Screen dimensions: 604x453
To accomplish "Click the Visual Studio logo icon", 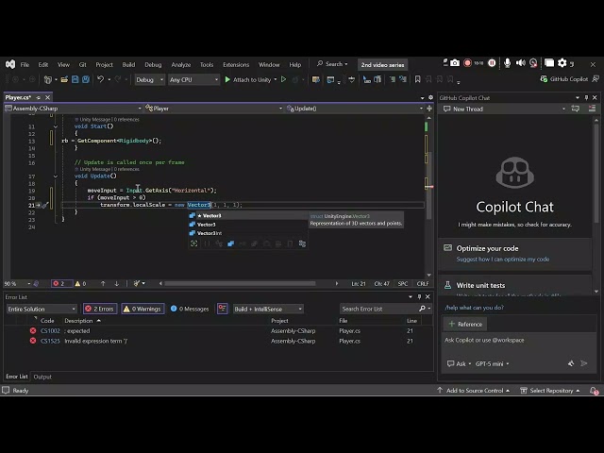I will pos(10,64).
